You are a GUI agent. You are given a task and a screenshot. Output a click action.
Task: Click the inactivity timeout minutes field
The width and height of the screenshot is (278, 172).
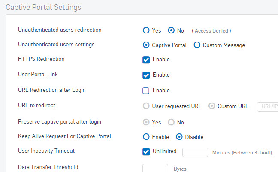click(195, 152)
